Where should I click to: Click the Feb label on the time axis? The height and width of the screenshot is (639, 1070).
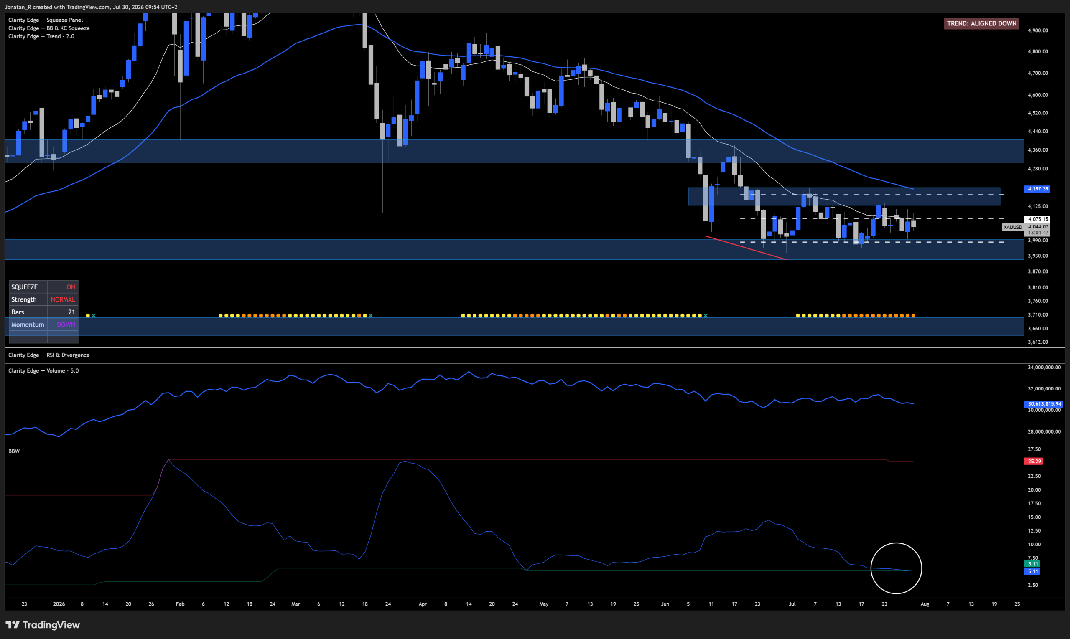[180, 603]
